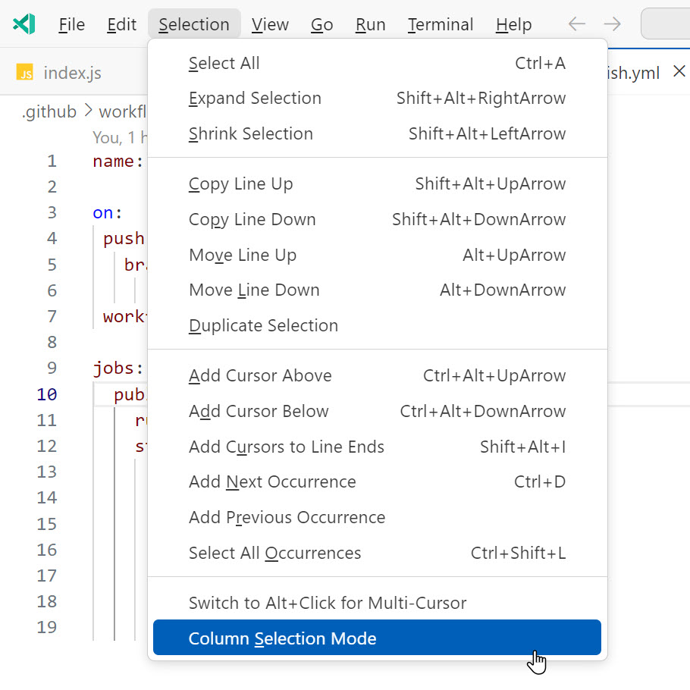Click the command center search box

(666, 24)
